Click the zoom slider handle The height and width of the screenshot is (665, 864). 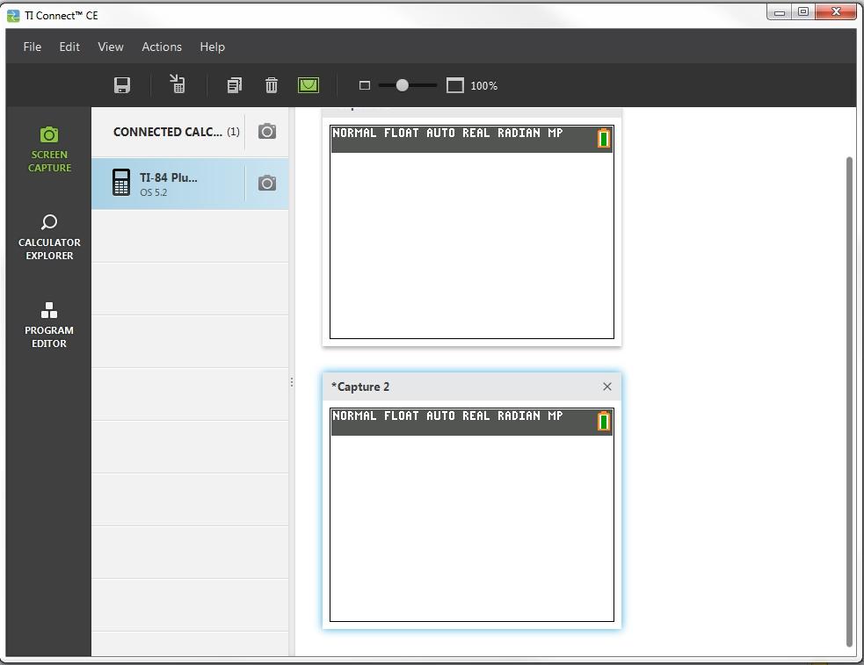click(403, 85)
